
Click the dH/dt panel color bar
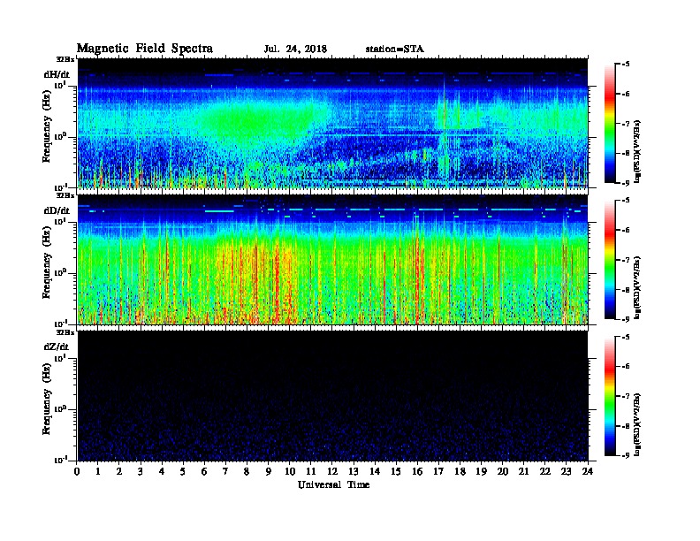(610, 123)
